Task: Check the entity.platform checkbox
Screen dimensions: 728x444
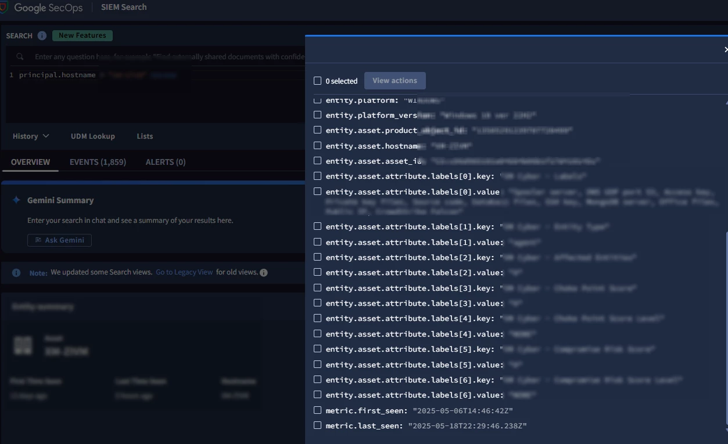Action: (317, 100)
